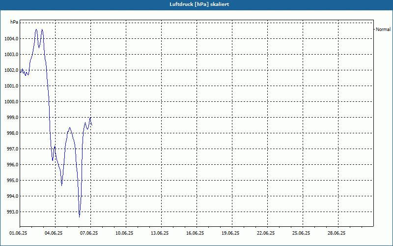Click the 19.06.25 date label

230,233
